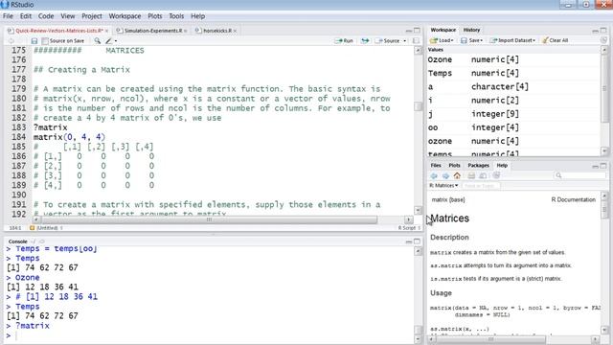Click the go back arrow in source editor toolbar

point(11,40)
